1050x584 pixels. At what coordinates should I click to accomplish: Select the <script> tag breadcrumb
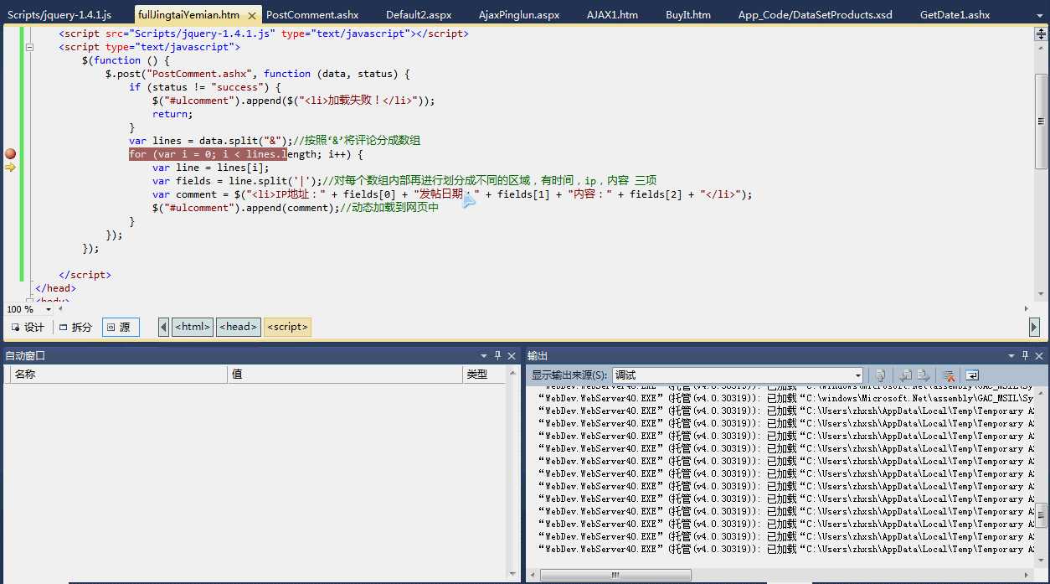287,327
